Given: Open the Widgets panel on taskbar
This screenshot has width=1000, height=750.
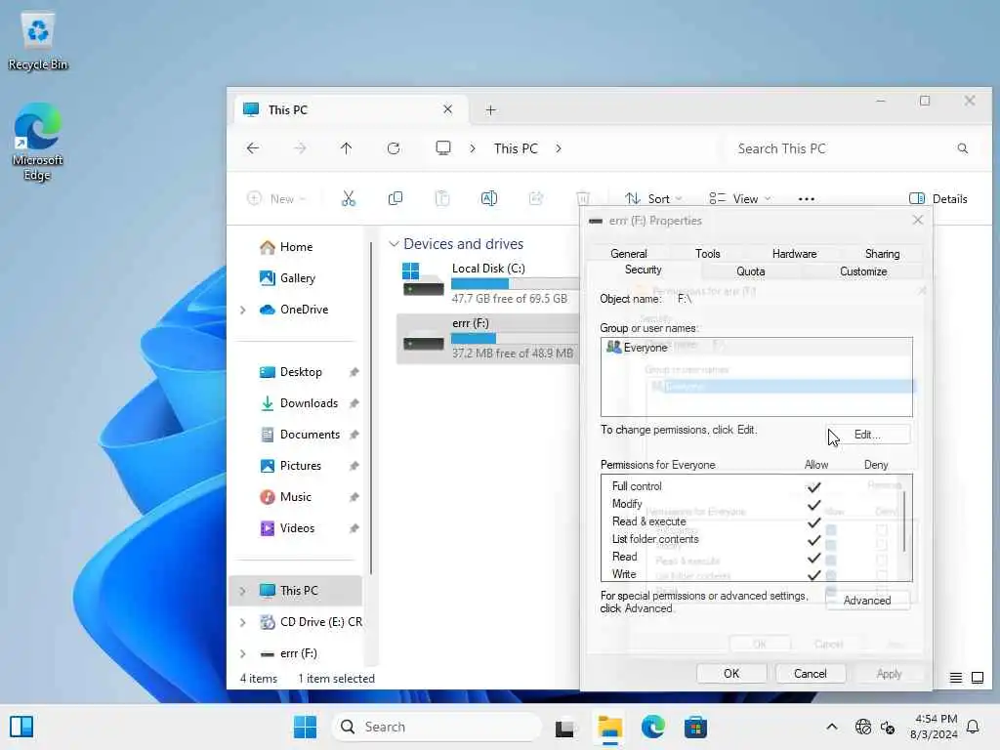Looking at the screenshot, I should coord(21,727).
